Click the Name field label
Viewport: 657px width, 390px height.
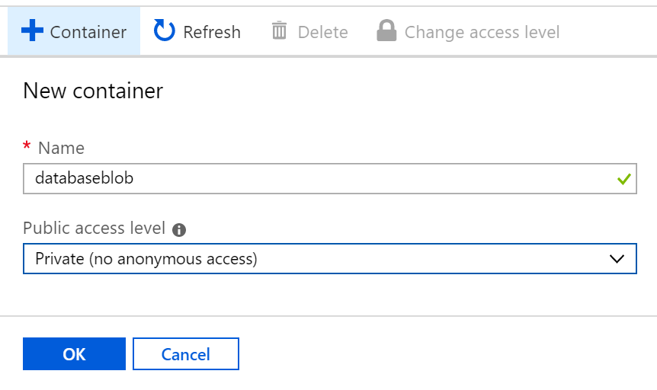pyautogui.click(x=61, y=148)
